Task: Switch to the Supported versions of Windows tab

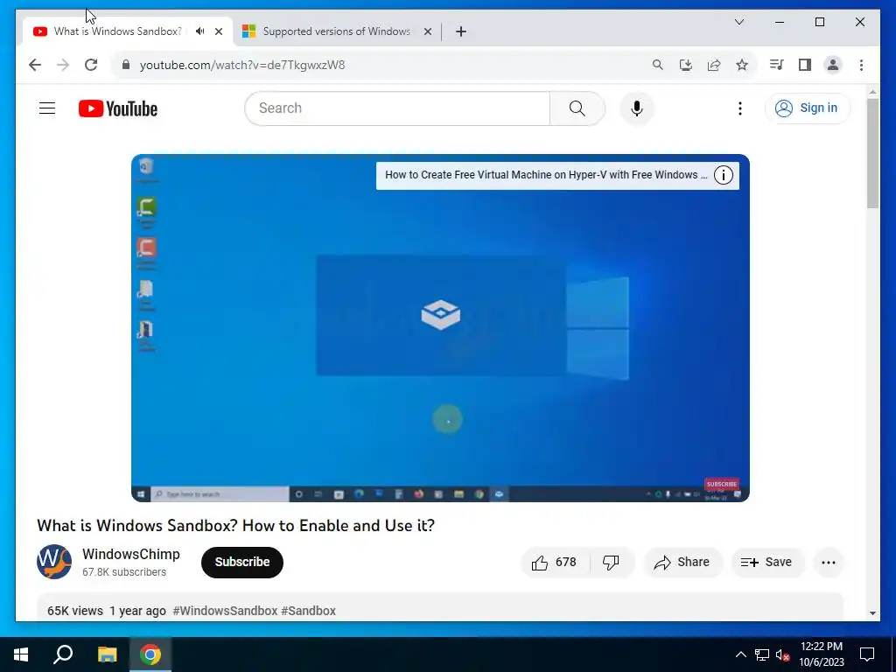Action: pos(337,31)
